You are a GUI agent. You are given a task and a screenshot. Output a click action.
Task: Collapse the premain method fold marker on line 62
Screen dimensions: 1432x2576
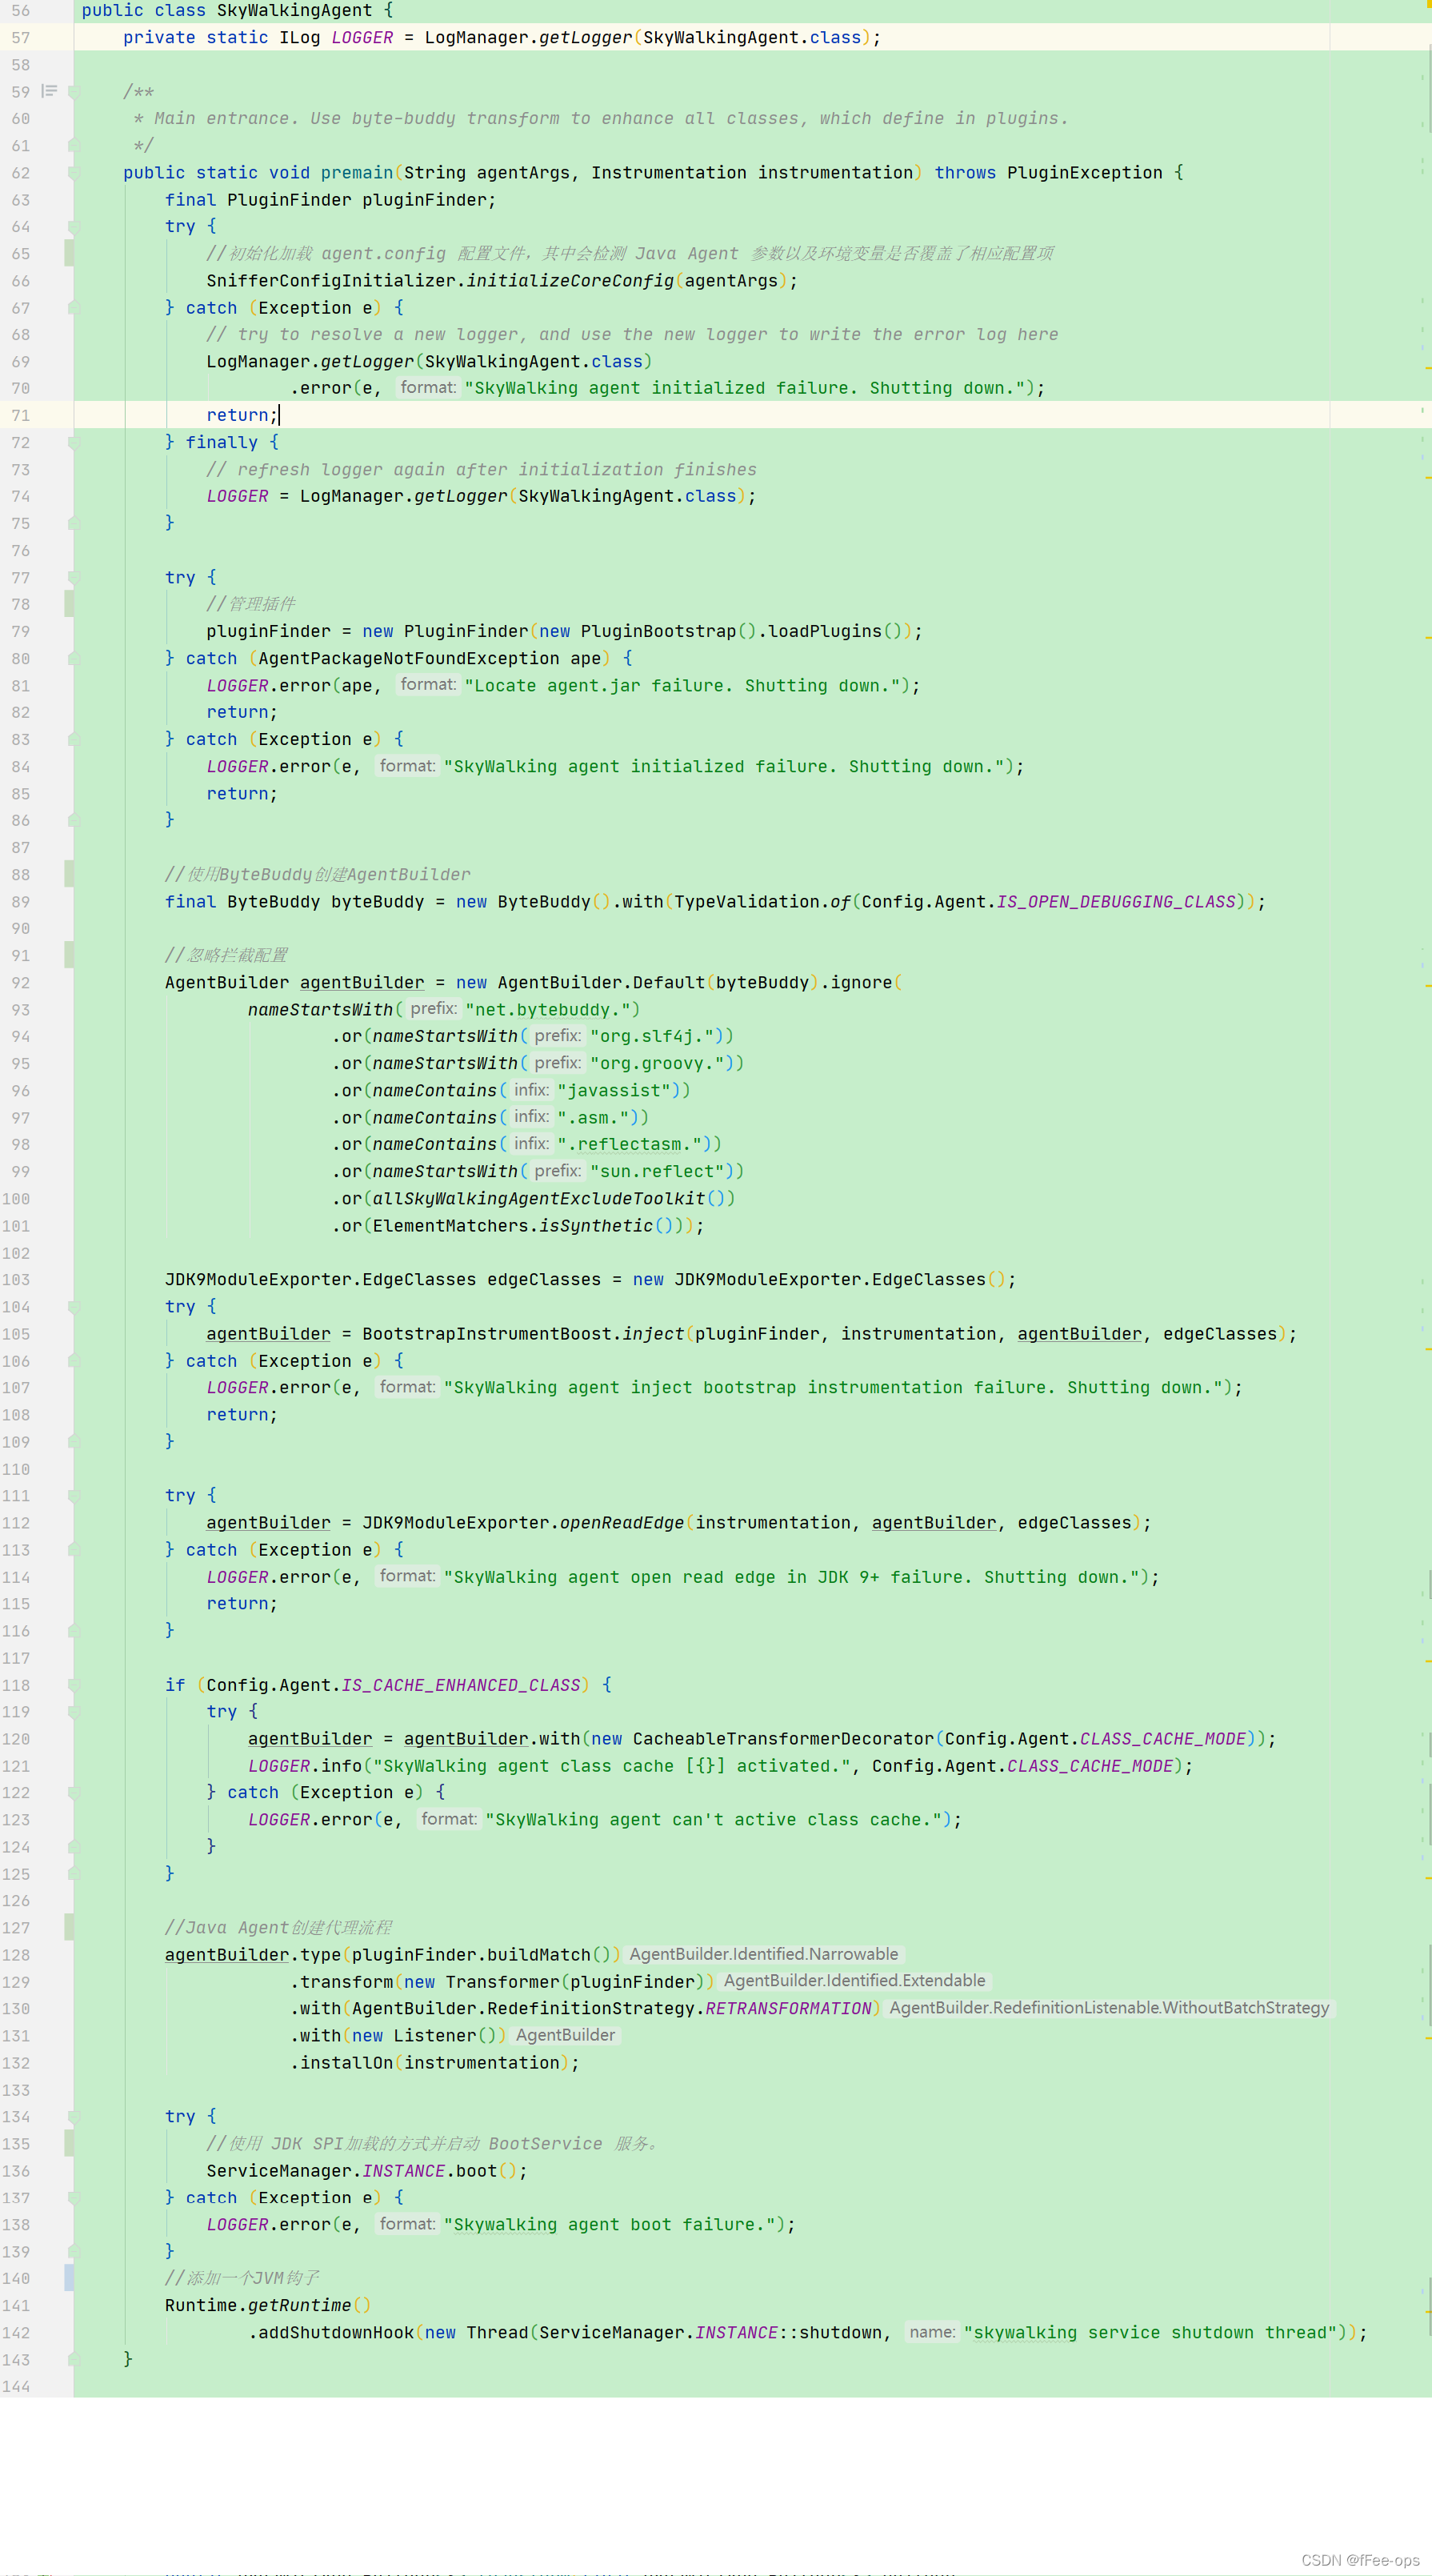pos(74,173)
